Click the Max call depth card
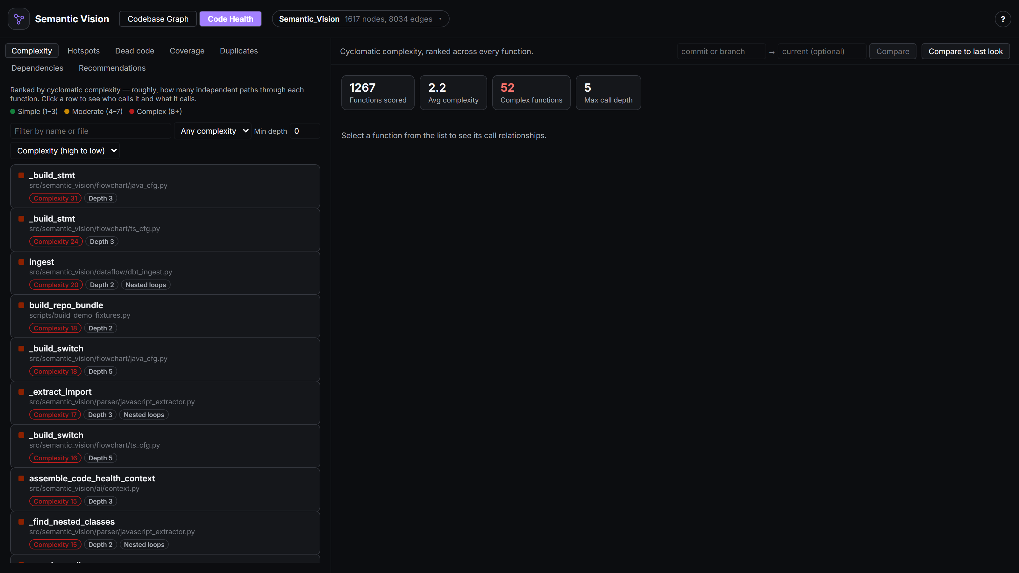1019x573 pixels. 608,93
